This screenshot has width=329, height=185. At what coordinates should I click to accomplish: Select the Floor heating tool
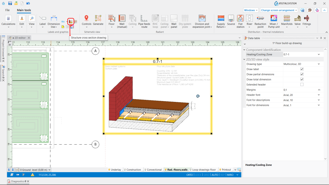tap(112, 22)
